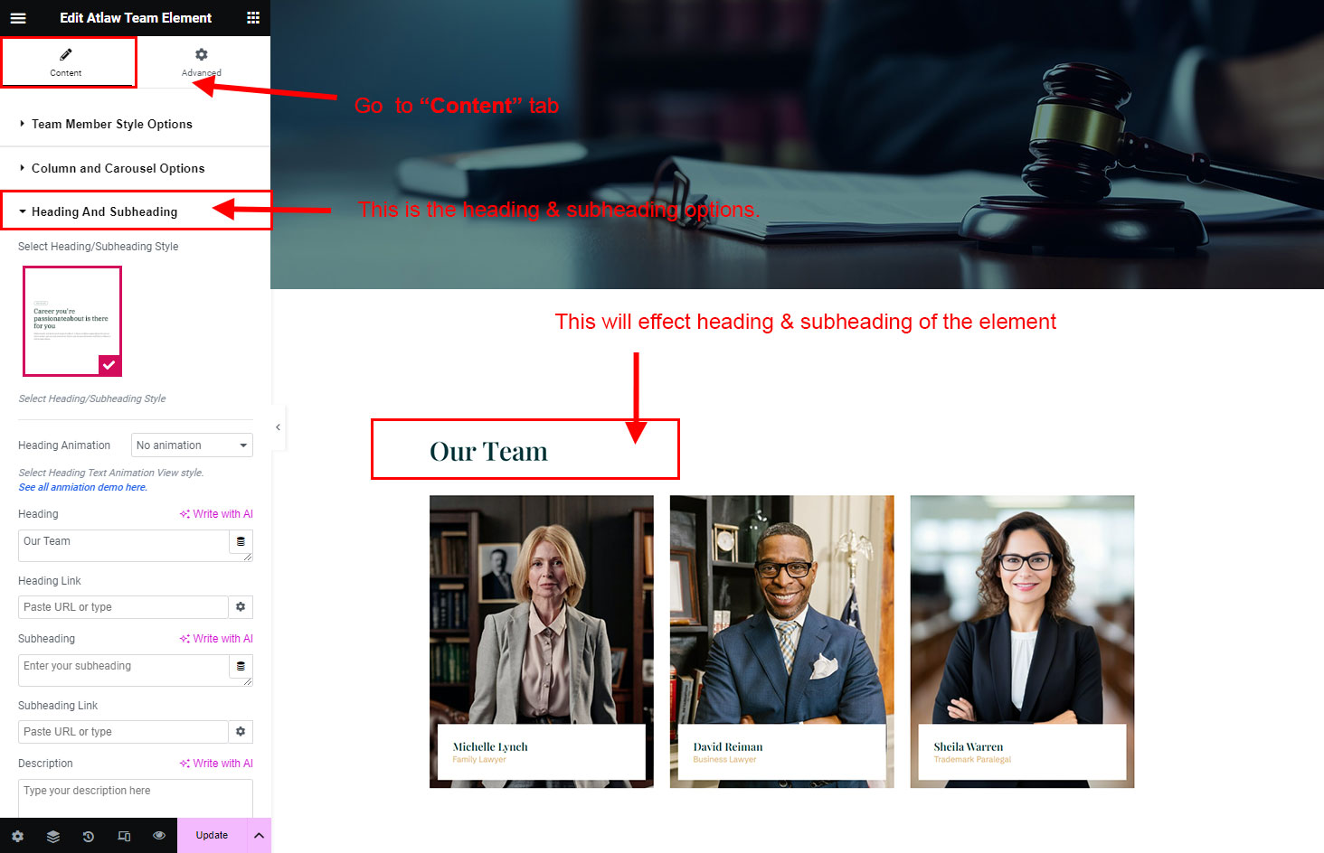Open the 'See all animation demo here' link

tap(82, 487)
